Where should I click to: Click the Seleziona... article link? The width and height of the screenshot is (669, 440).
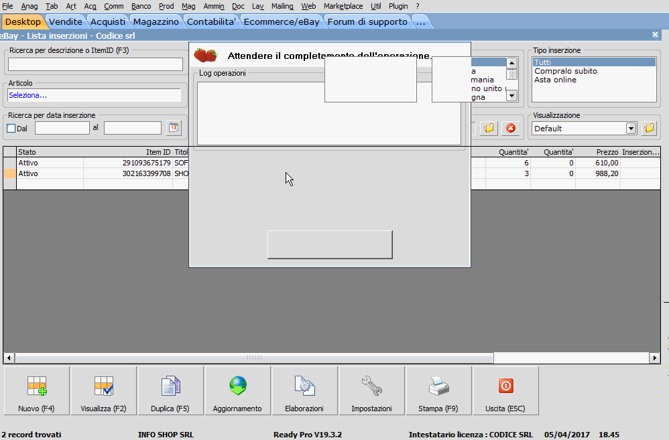pyautogui.click(x=27, y=95)
